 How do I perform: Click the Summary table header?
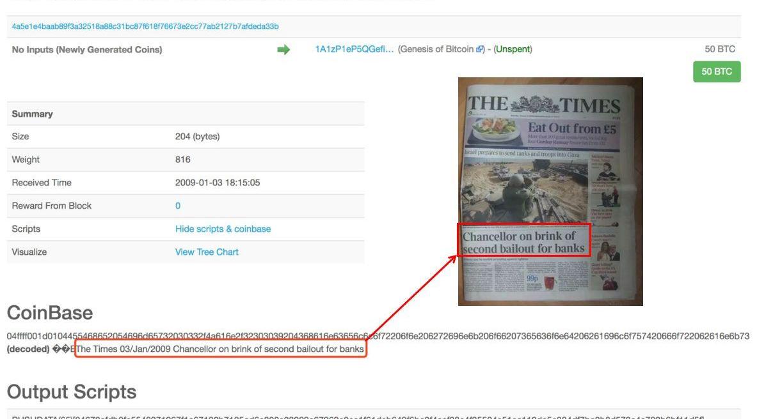coord(33,114)
